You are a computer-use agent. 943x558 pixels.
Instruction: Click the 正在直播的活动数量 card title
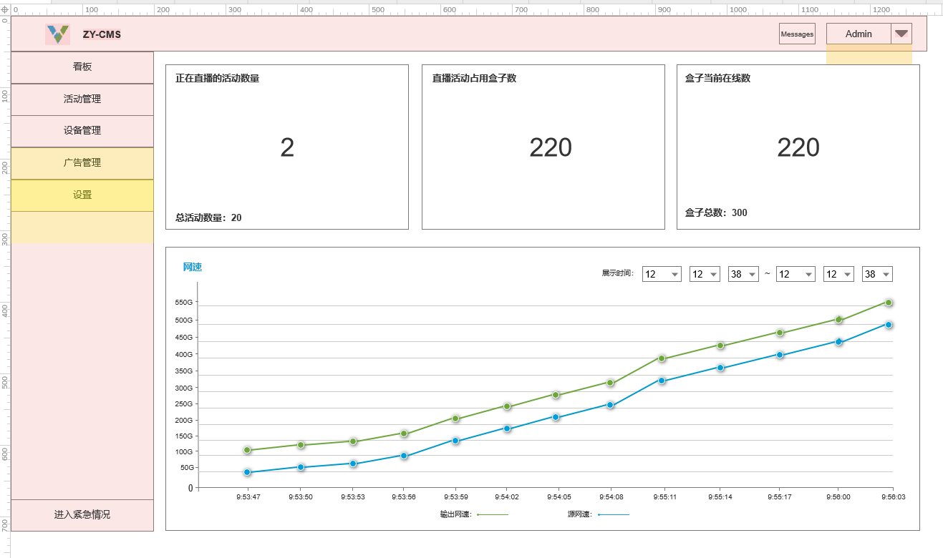click(x=217, y=79)
